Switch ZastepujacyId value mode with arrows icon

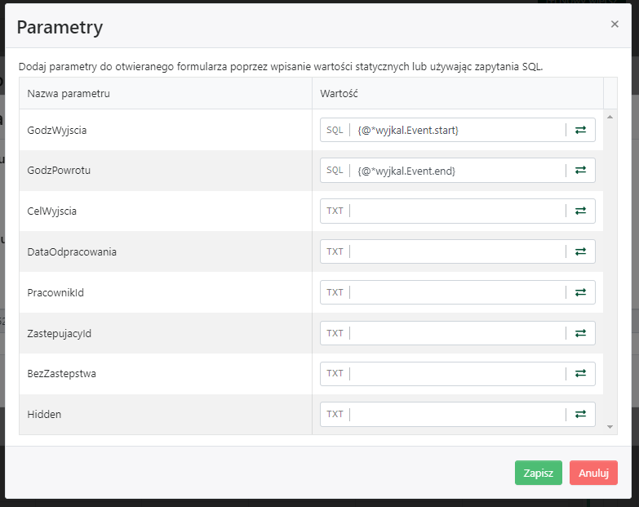coord(580,333)
